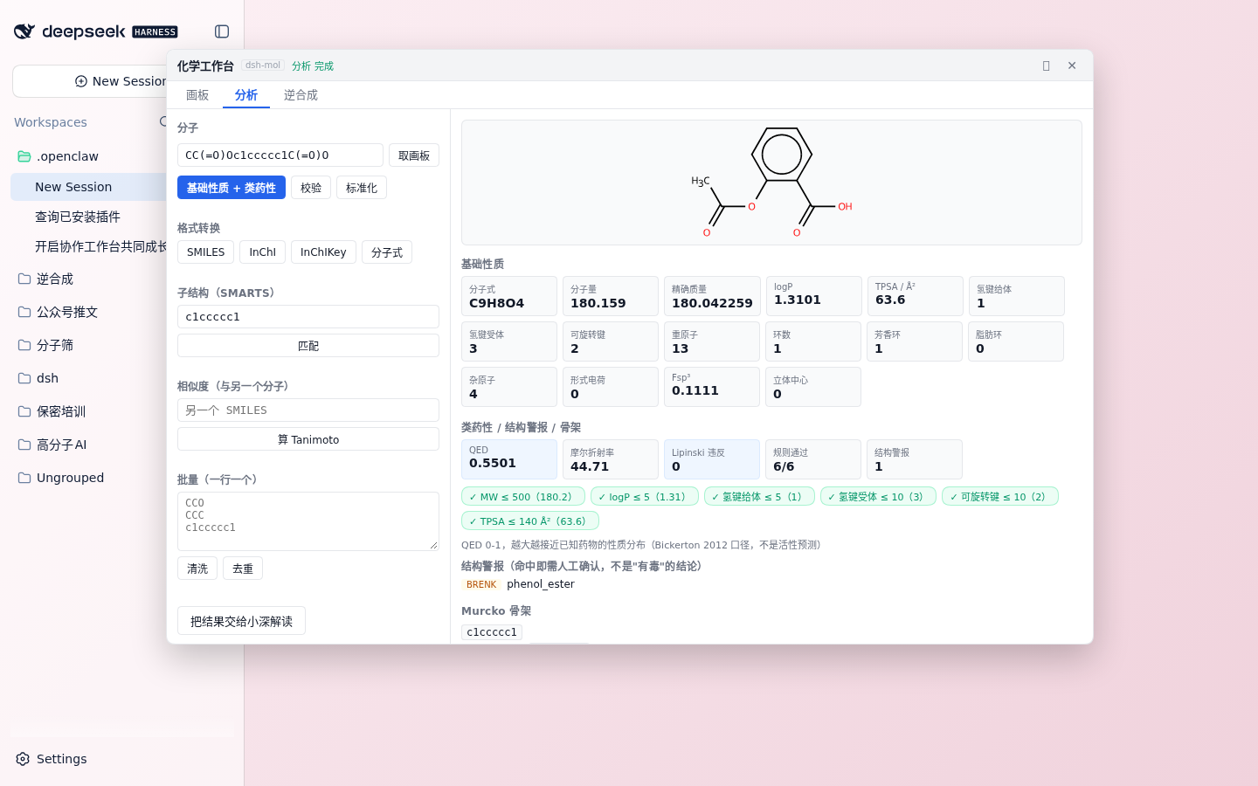
Task: Click the 分子筛 folder icon
Action: pyautogui.click(x=24, y=345)
